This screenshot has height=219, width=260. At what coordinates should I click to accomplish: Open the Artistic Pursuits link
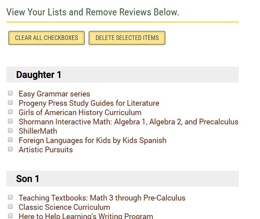45,150
